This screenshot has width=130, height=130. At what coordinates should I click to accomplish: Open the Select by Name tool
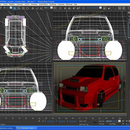click(x=19, y=8)
